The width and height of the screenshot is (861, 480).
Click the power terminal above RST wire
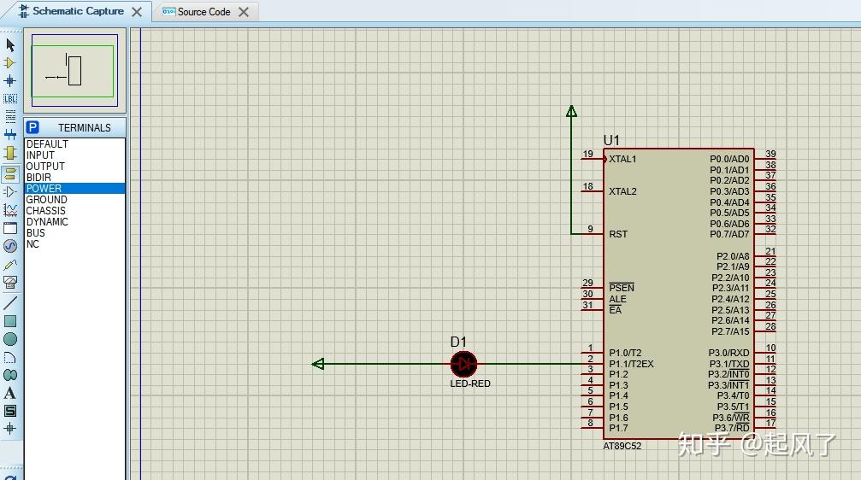pyautogui.click(x=571, y=111)
